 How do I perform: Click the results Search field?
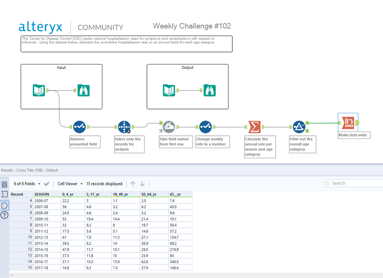pyautogui.click(x=354, y=183)
